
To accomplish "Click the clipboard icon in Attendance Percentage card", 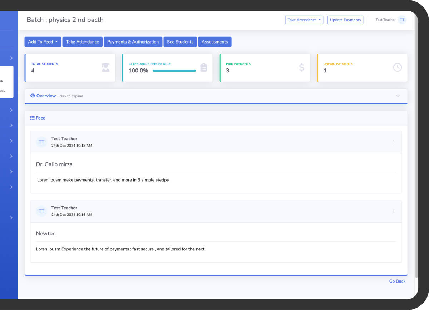I will (x=204, y=67).
